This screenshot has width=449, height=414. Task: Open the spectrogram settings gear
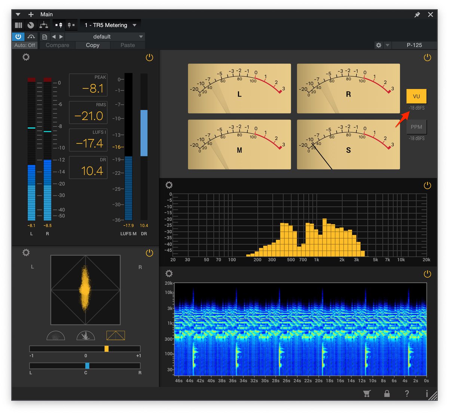coord(169,273)
